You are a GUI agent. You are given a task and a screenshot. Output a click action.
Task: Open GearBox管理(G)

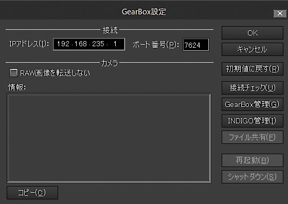pyautogui.click(x=253, y=104)
